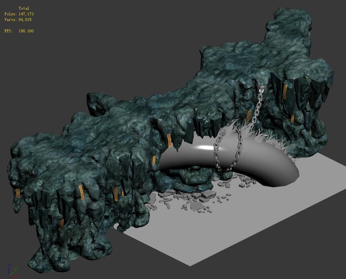
Task: Click the Total statistics header
Action: coord(24,9)
